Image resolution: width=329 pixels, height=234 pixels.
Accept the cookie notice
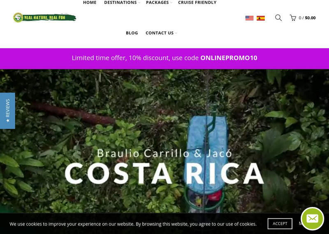280,224
